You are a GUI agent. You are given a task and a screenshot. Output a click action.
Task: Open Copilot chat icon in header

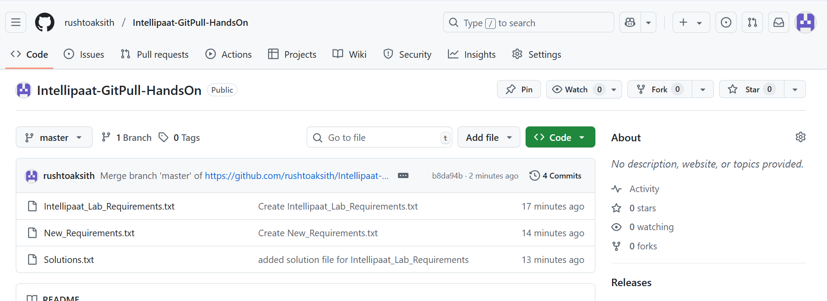630,22
